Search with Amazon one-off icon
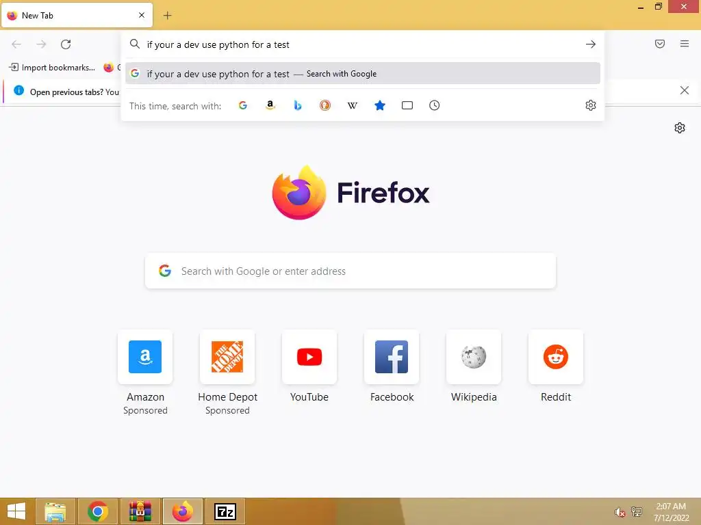The height and width of the screenshot is (525, 701). click(270, 105)
